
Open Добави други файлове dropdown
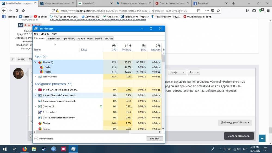coord(235,123)
